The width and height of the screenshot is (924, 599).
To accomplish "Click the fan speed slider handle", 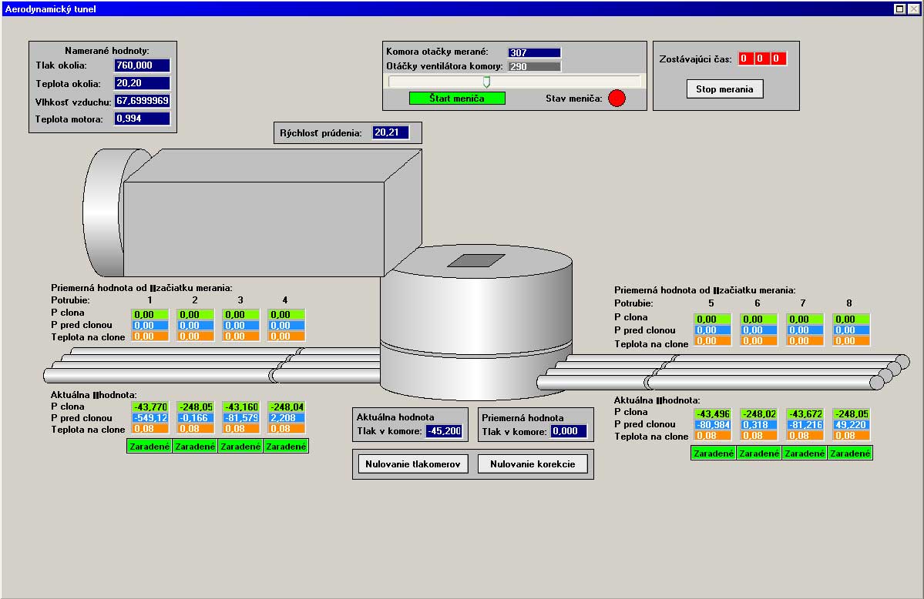I will 486,82.
